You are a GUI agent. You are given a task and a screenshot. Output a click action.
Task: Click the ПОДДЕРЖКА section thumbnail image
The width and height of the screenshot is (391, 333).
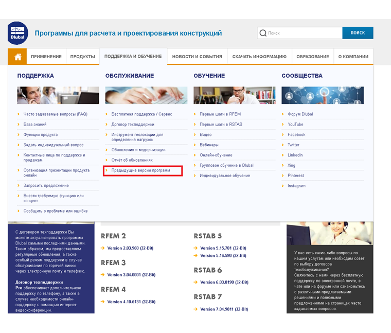coord(58,95)
